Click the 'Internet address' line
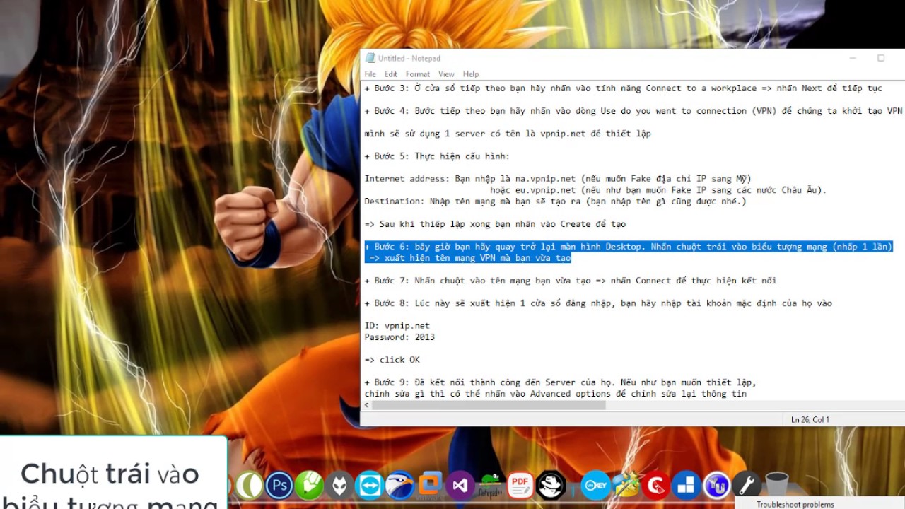This screenshot has height=509, width=905. pyautogui.click(x=558, y=179)
